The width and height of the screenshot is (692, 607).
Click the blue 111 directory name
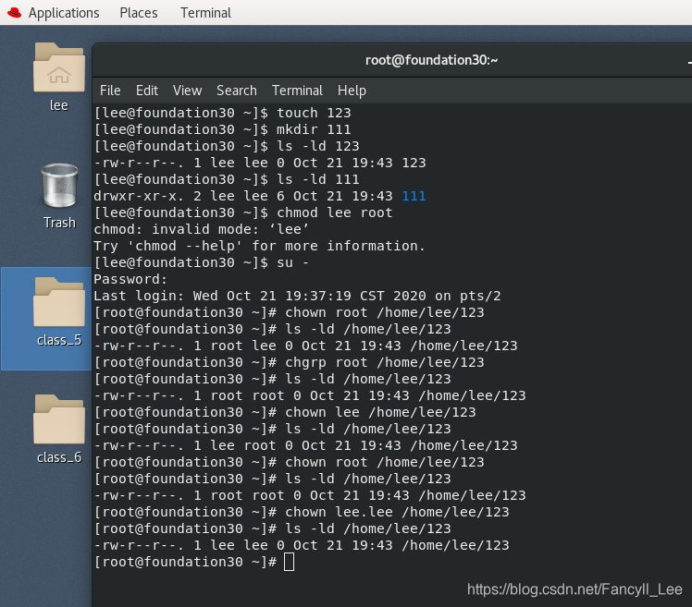click(x=414, y=196)
